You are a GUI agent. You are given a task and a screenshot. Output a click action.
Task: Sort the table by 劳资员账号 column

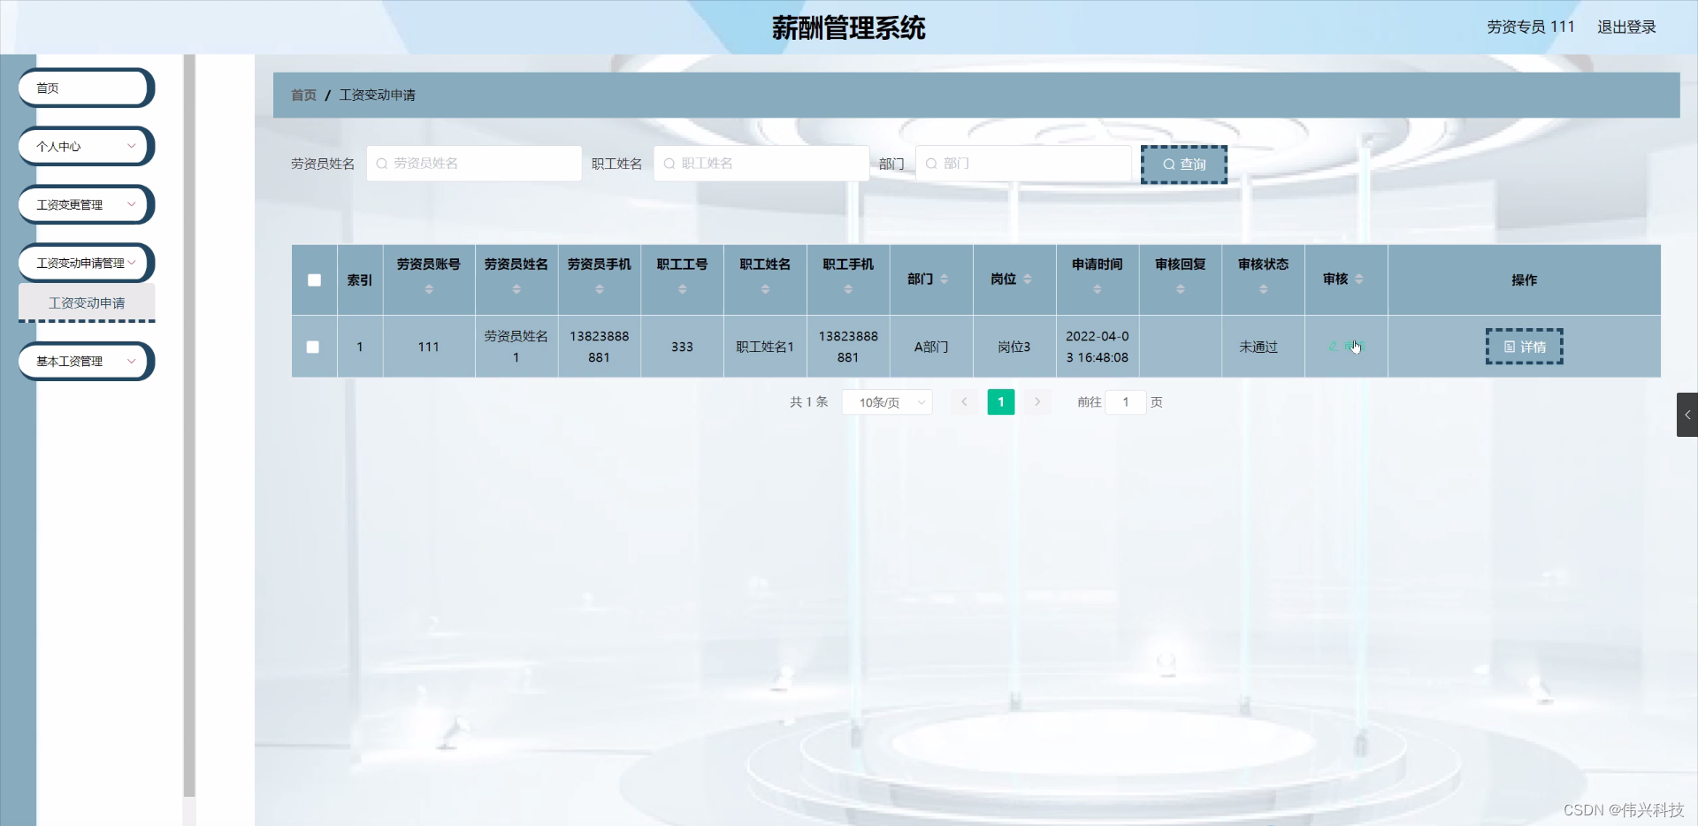(428, 287)
